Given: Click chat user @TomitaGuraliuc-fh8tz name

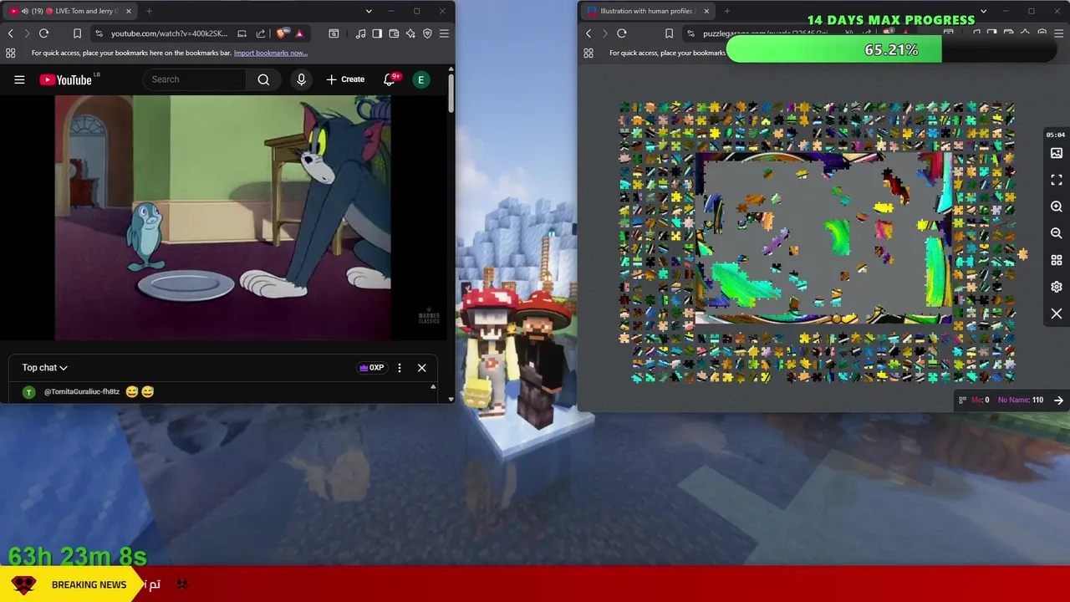Looking at the screenshot, I should 82,391.
